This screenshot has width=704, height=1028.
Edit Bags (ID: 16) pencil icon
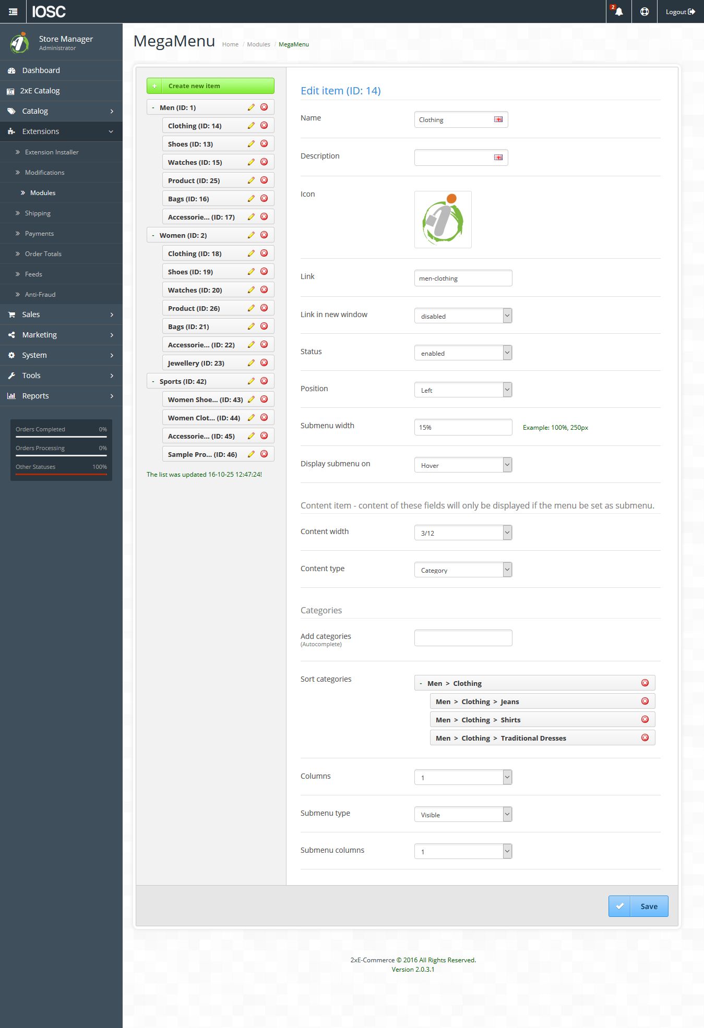(x=251, y=198)
